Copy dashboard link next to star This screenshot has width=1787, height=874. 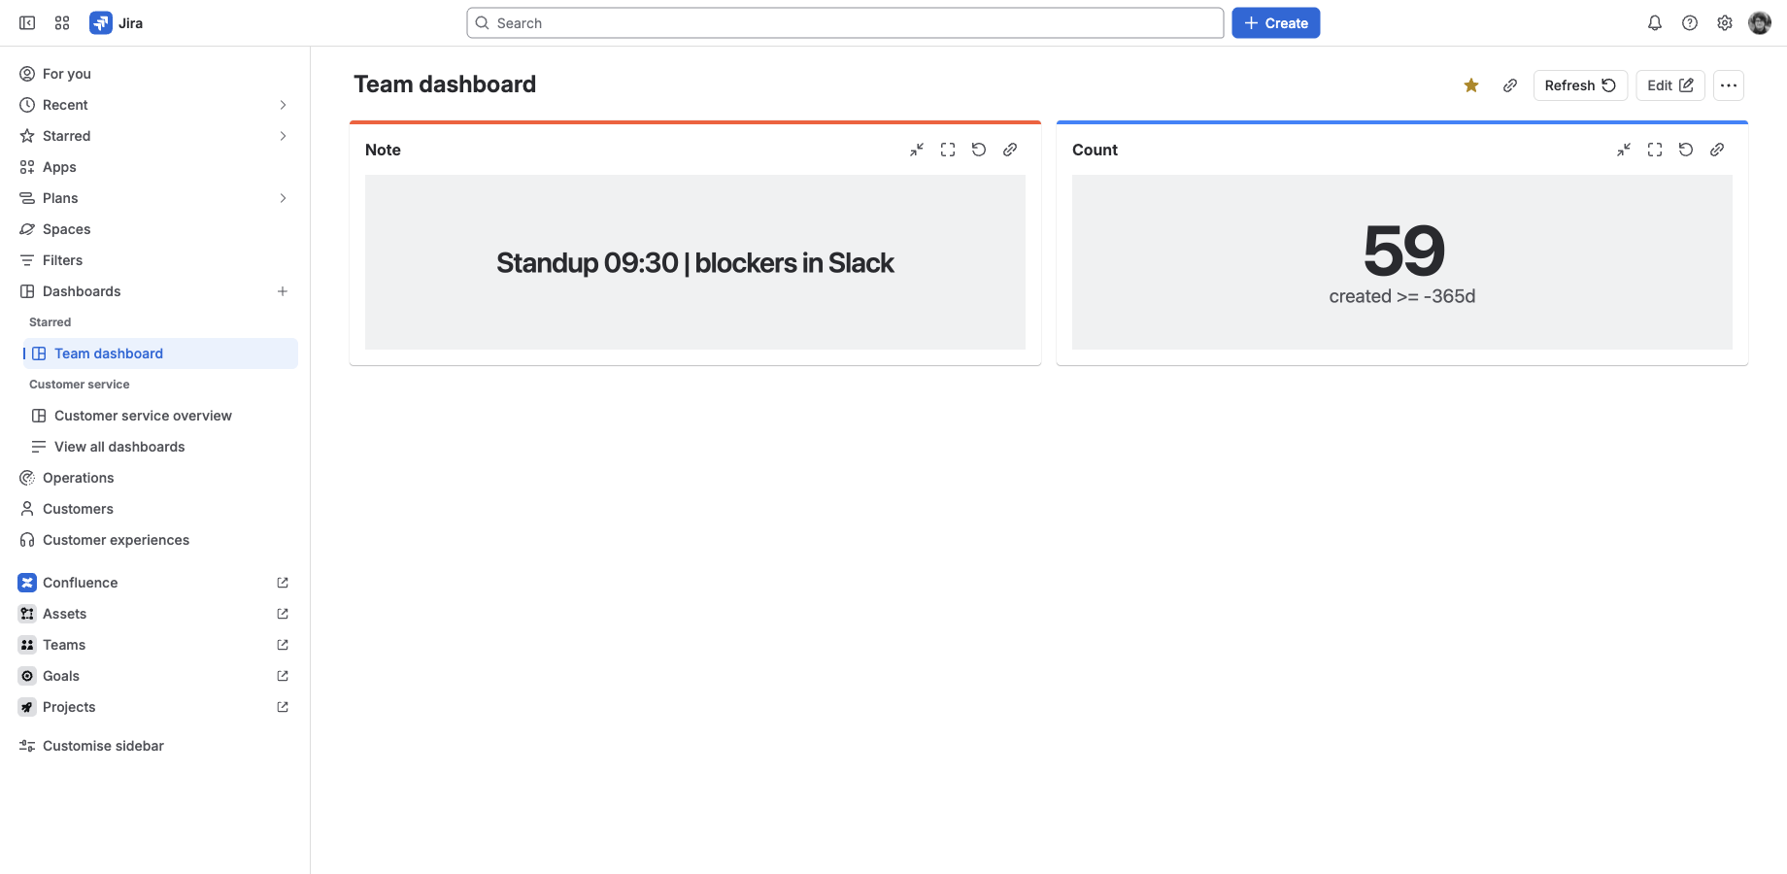pos(1510,85)
